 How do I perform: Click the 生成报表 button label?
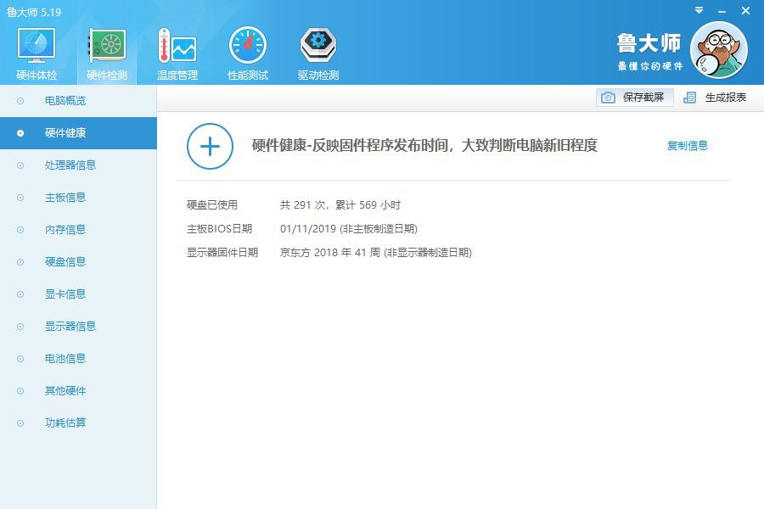click(726, 98)
